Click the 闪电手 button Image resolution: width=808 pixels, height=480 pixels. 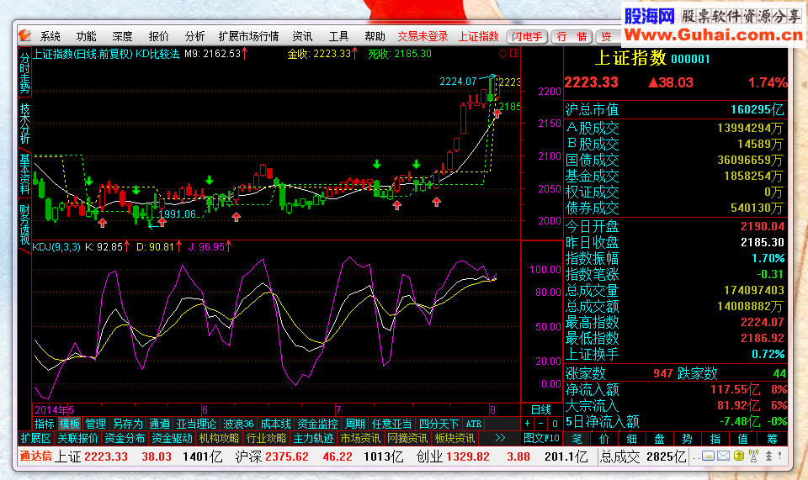coord(527,36)
